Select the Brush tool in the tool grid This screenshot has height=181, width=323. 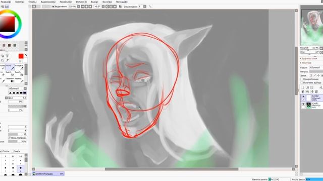point(10,67)
